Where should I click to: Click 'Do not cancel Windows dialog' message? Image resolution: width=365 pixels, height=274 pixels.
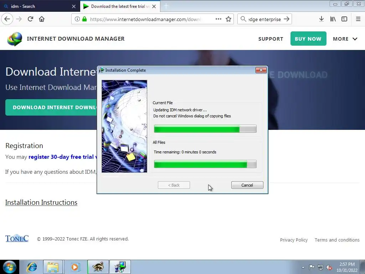tap(192, 116)
